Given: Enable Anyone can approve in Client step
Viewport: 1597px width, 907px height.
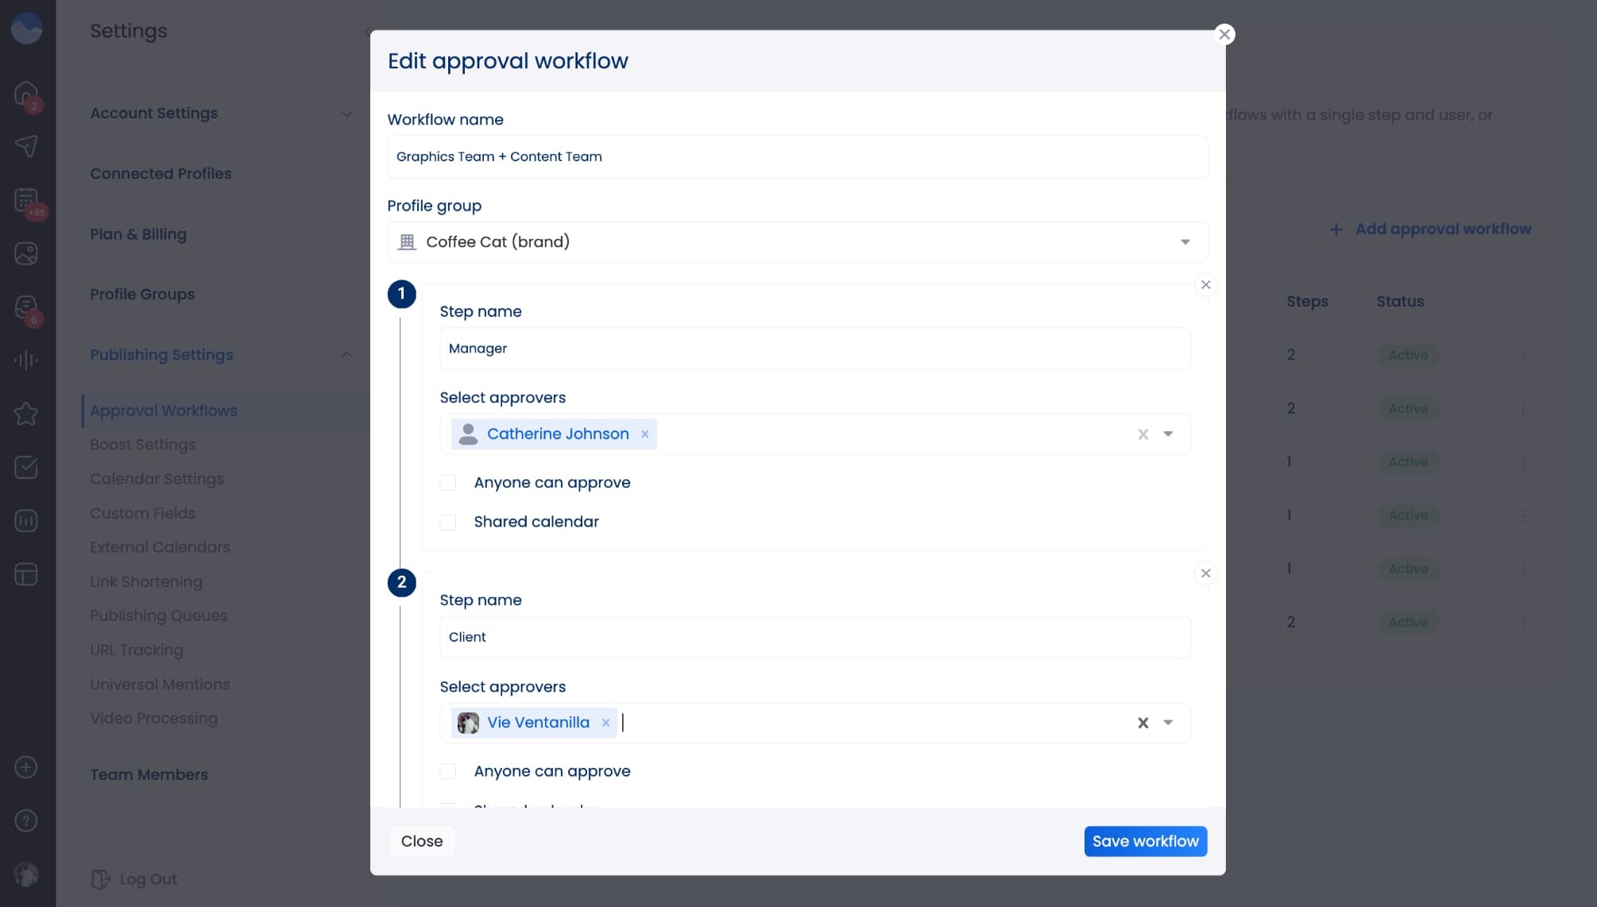Looking at the screenshot, I should tap(448, 771).
